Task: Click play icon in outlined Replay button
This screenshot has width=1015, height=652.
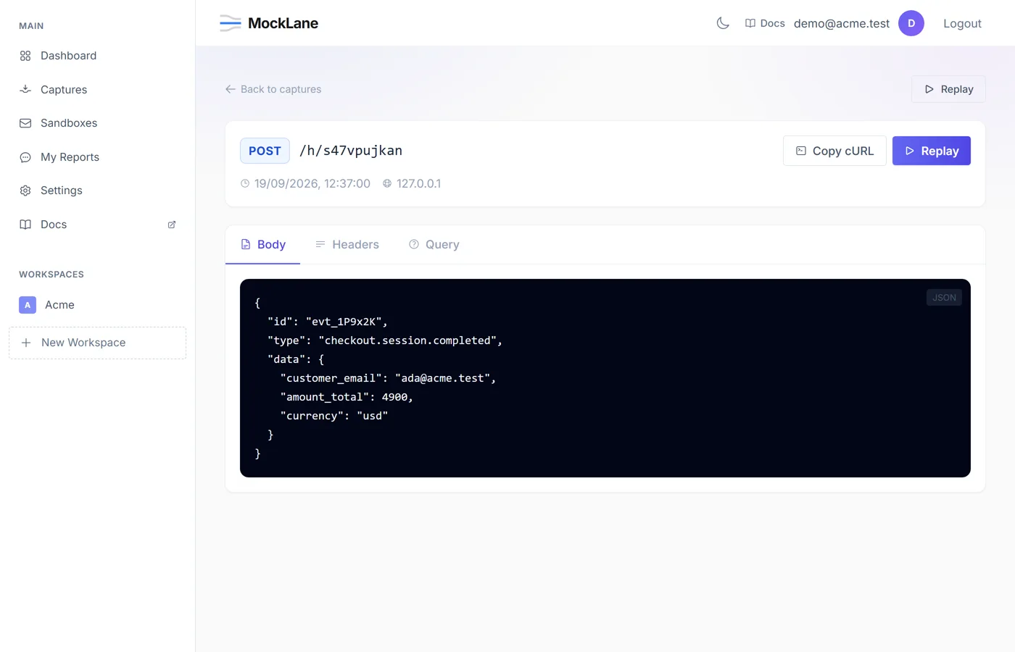Action: tap(929, 89)
